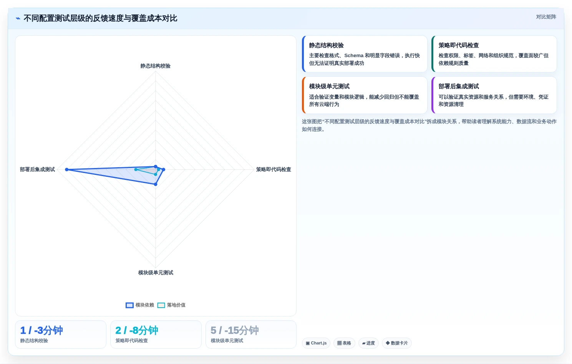The height and width of the screenshot is (364, 572).
Task: Open the 静态结构校验 card
Action: [365, 54]
